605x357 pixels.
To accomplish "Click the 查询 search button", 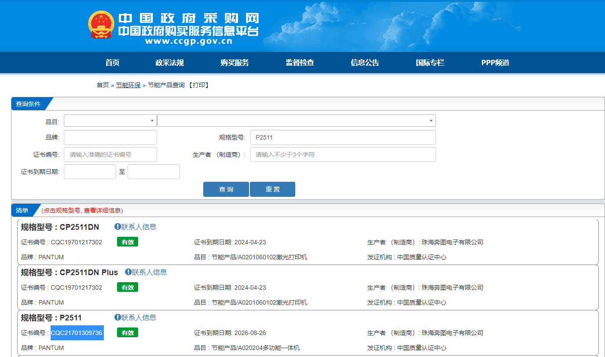I will [x=226, y=189].
